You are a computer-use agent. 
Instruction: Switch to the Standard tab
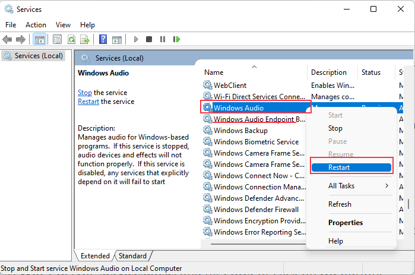point(132,256)
